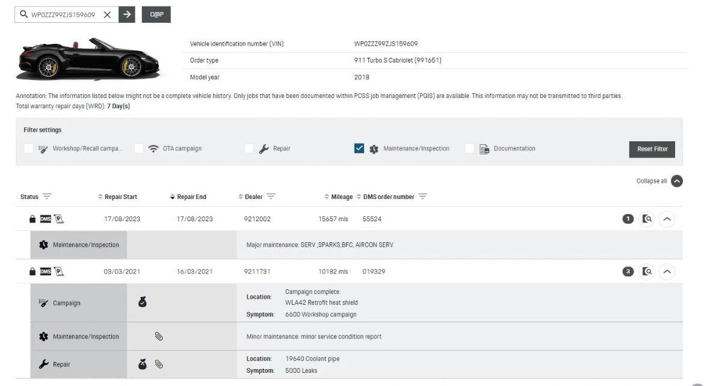Image resolution: width=704 pixels, height=386 pixels.
Task: Click lock icon on order 55524 row
Action: [x=32, y=219]
